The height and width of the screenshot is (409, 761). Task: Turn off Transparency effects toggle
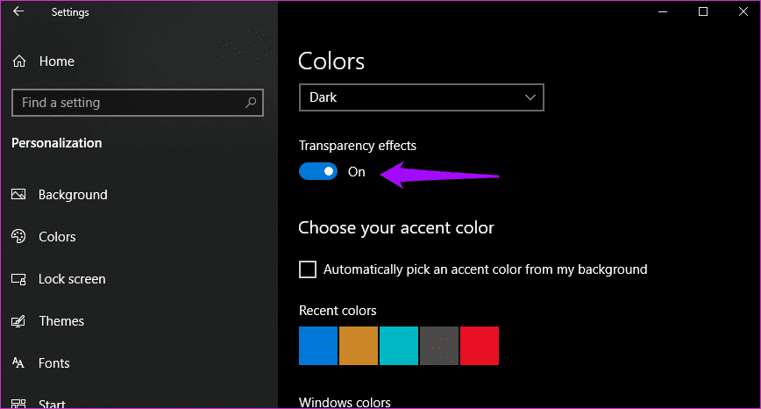pyautogui.click(x=318, y=171)
